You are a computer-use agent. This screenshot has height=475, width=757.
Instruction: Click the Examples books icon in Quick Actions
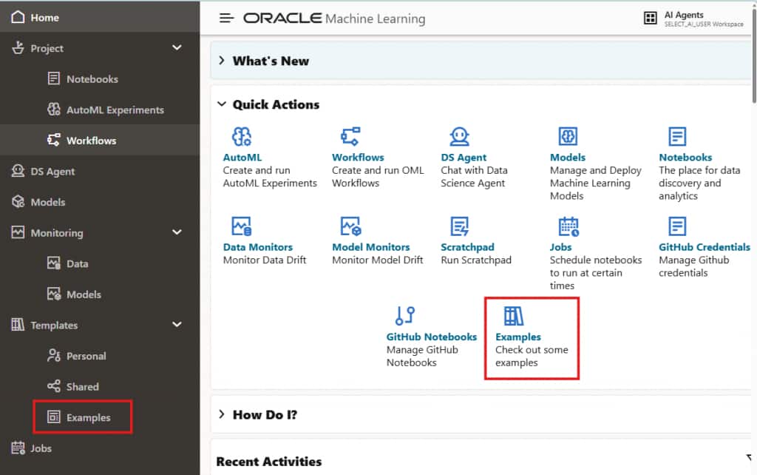coord(514,316)
